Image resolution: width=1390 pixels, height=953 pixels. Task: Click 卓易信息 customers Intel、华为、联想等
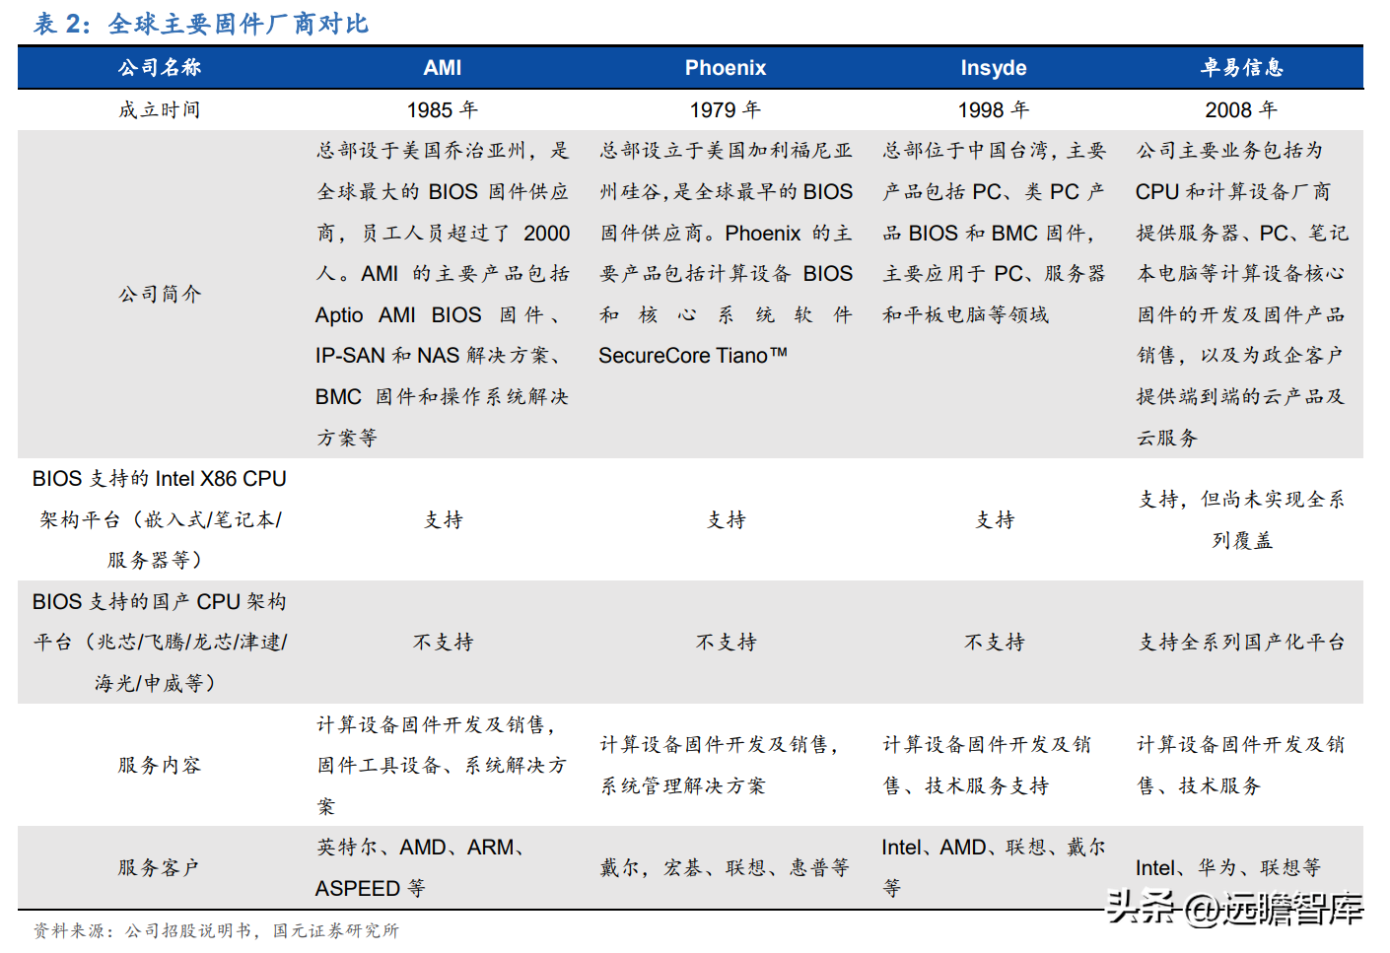click(1228, 868)
